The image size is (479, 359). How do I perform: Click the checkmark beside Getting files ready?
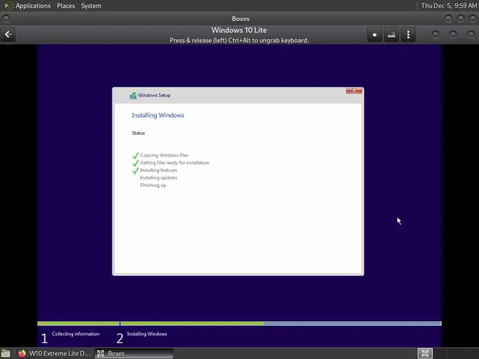(135, 163)
